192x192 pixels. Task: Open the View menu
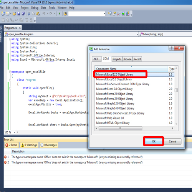click(15, 8)
